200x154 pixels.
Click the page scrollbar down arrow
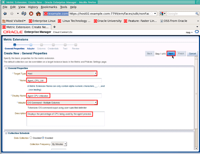(x=196, y=148)
